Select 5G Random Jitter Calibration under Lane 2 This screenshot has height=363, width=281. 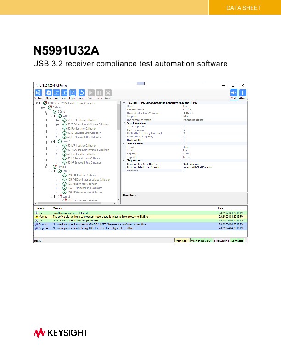point(82,154)
